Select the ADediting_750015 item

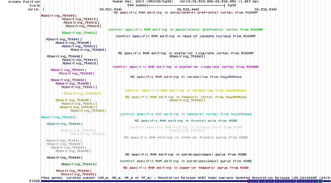80,63
